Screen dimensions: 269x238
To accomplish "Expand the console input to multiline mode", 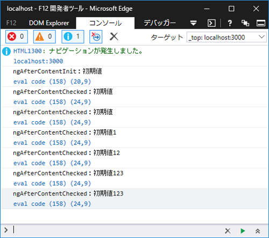I will pyautogui.click(x=258, y=231).
